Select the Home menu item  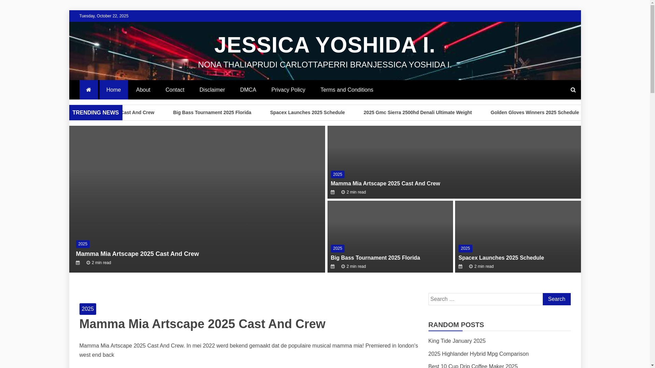click(x=114, y=90)
